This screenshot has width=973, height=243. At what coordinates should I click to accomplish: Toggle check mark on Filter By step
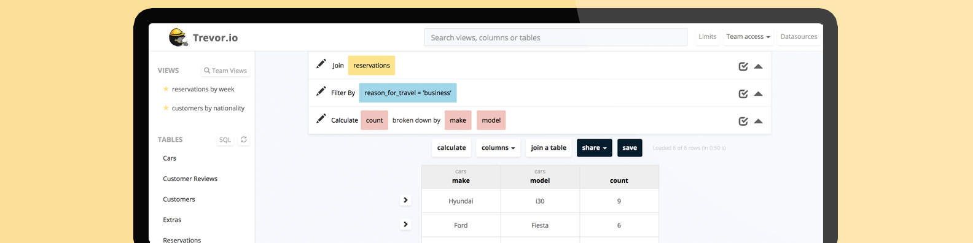(x=743, y=94)
